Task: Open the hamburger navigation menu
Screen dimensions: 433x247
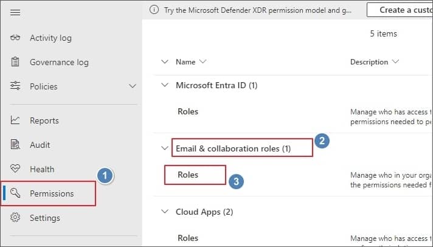Action: tap(15, 12)
